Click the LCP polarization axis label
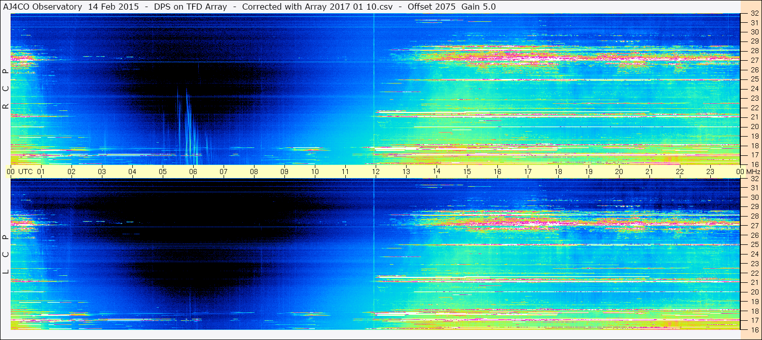The height and width of the screenshot is (340, 762). tap(6, 254)
